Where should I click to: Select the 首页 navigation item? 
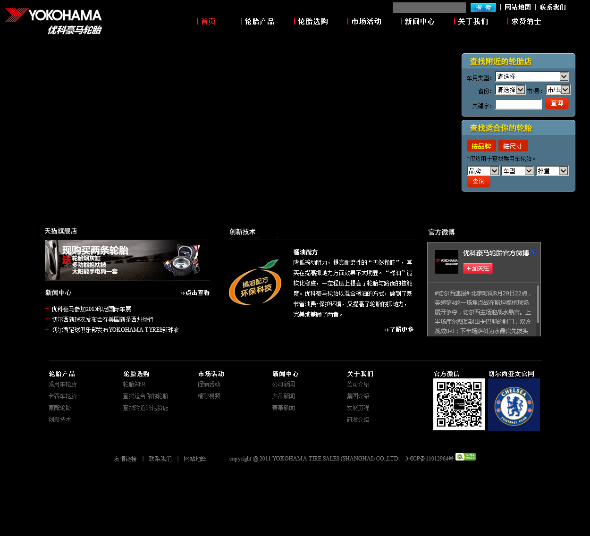[208, 21]
